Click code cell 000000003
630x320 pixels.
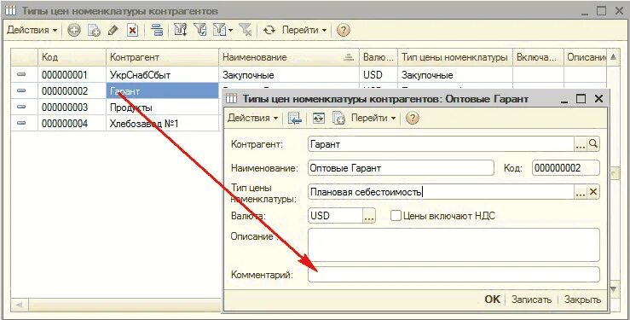tap(72, 107)
